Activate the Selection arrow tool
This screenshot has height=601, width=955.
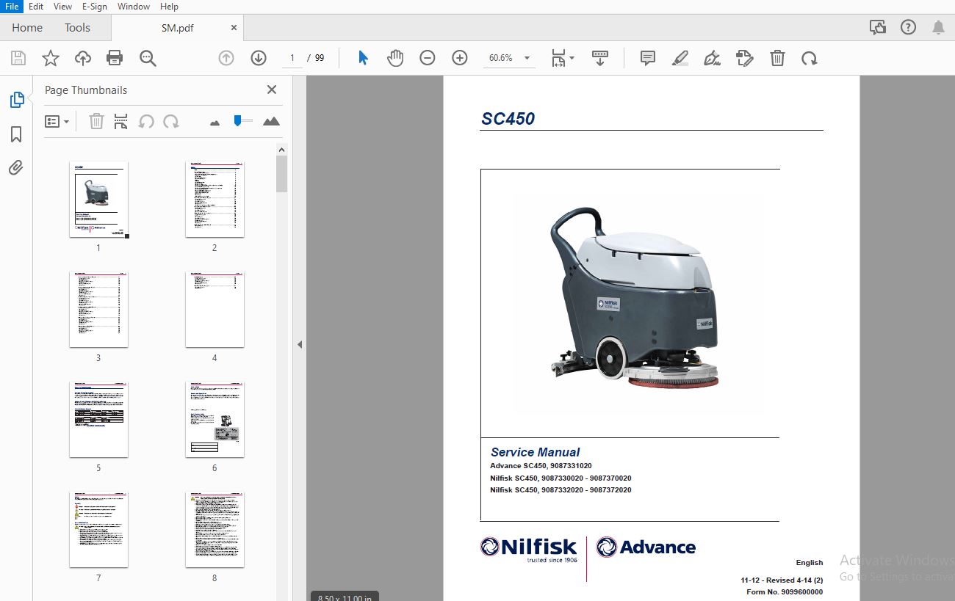click(x=363, y=58)
